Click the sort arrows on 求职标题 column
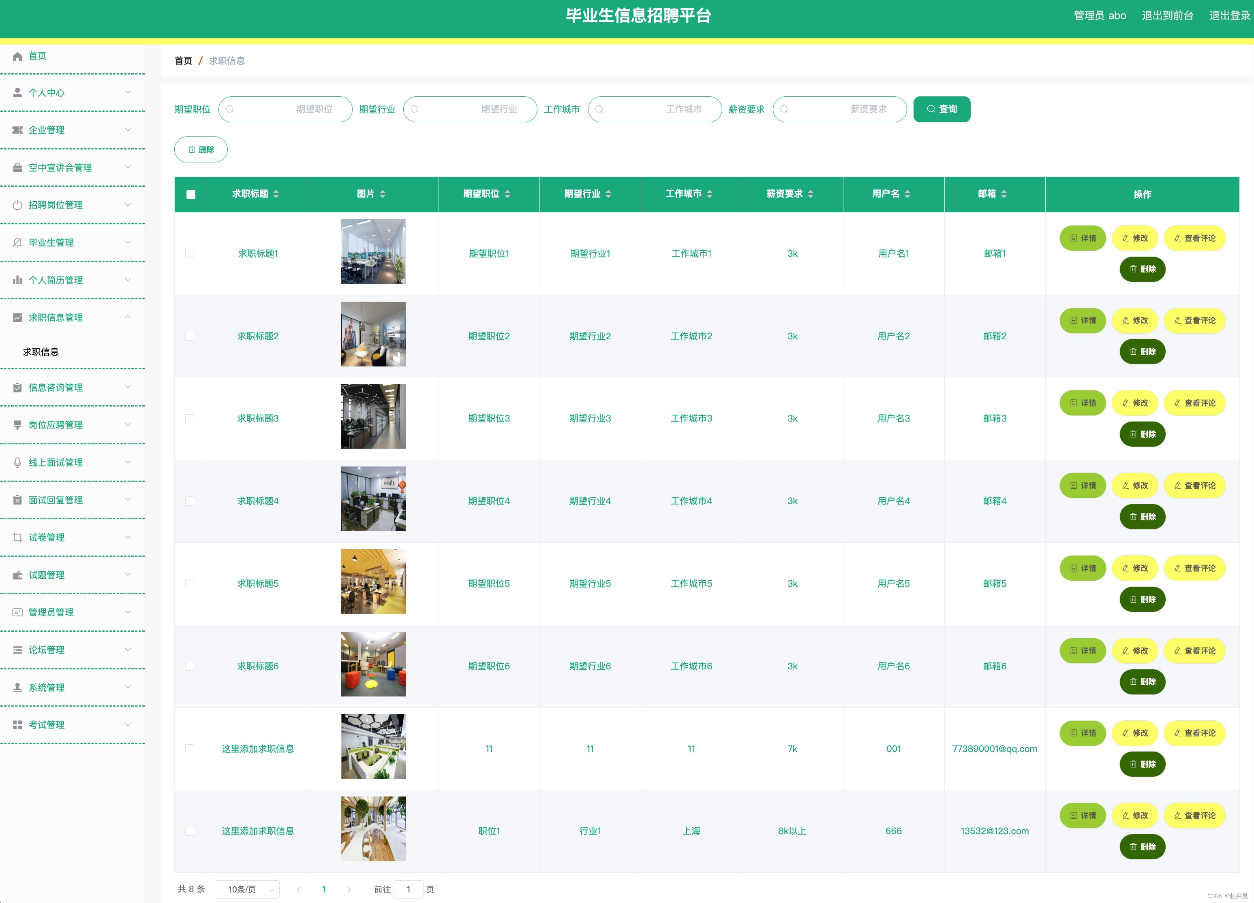The width and height of the screenshot is (1254, 903). point(276,194)
